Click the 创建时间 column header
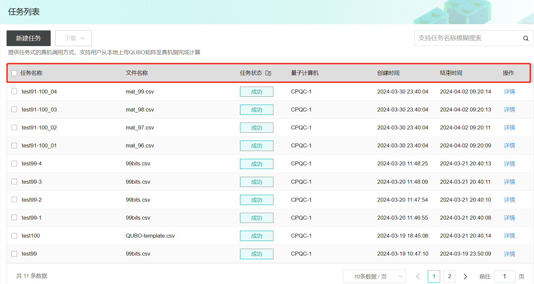Screen dimensions: 534x284 pyautogui.click(x=388, y=73)
